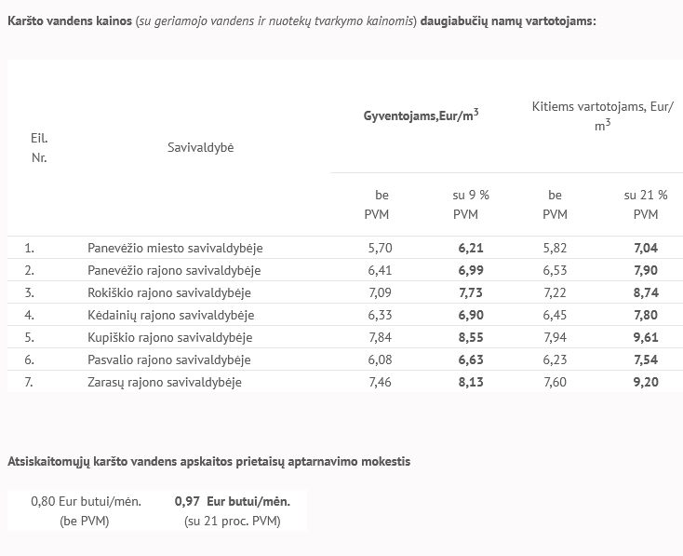Select the 7,46 value in the Zarasai row

382,382
